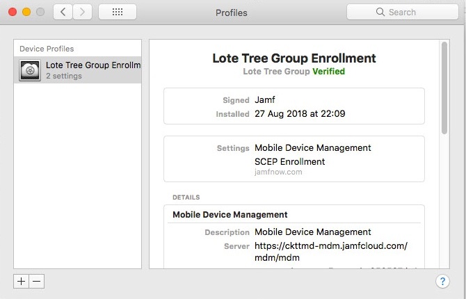Remove the profile with the minus button

coord(37,281)
